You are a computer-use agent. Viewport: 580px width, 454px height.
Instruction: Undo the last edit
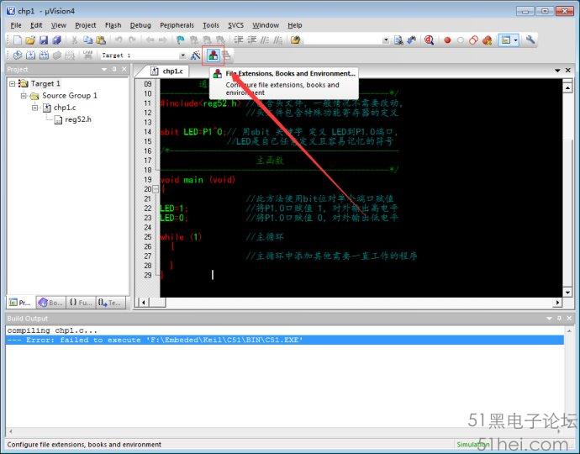[x=119, y=40]
